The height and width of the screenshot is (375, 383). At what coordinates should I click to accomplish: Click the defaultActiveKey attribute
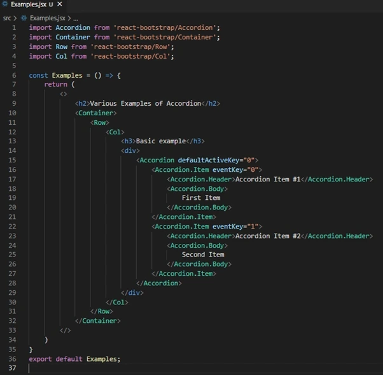pos(210,160)
